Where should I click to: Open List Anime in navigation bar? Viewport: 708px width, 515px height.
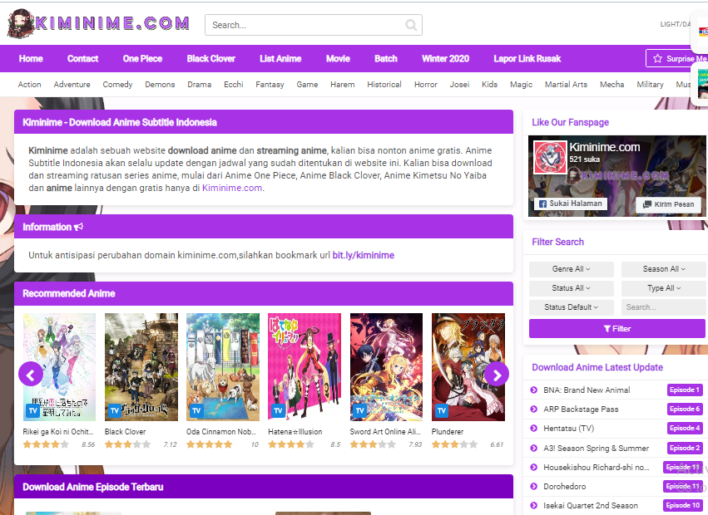tap(280, 59)
